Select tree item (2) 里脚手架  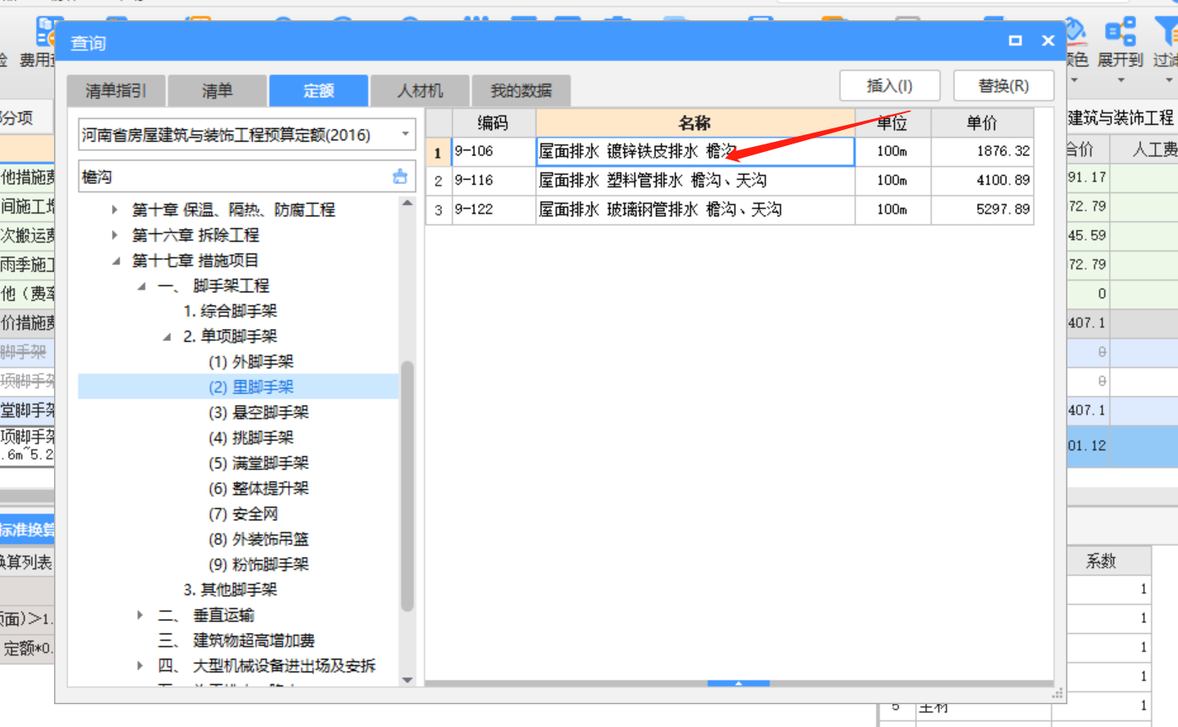(x=251, y=388)
